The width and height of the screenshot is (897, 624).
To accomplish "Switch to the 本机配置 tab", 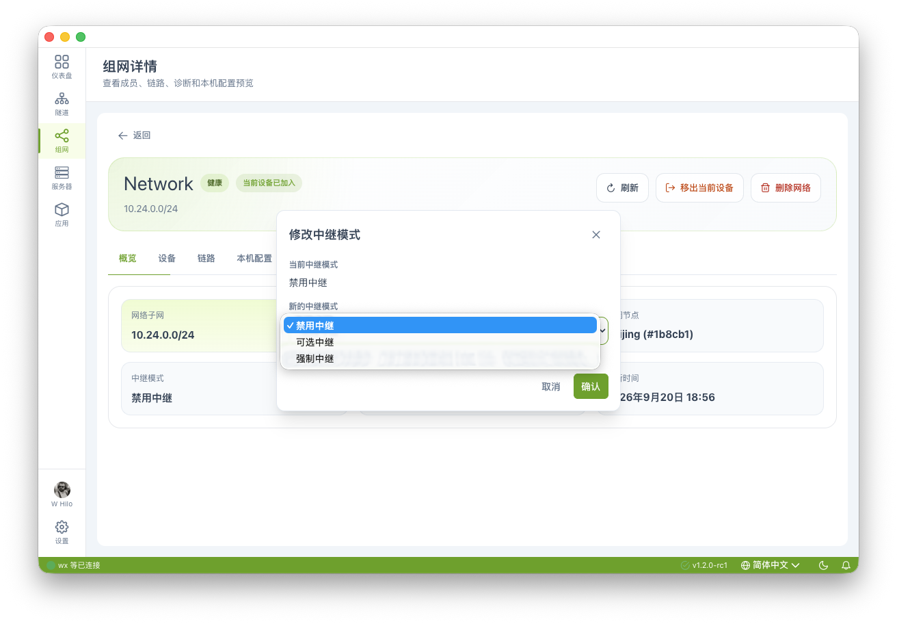I will click(x=254, y=258).
